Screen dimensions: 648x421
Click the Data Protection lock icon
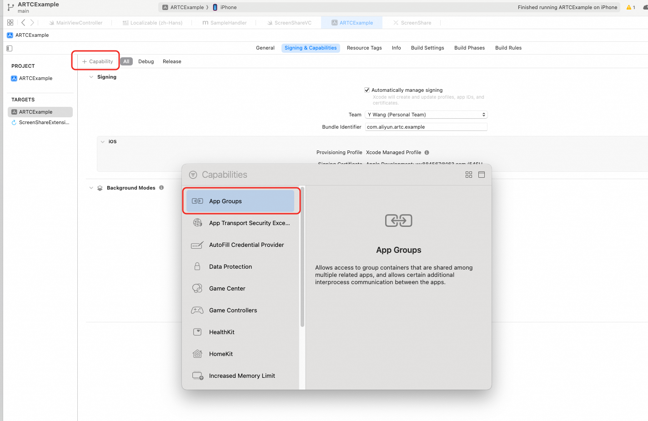click(x=197, y=266)
